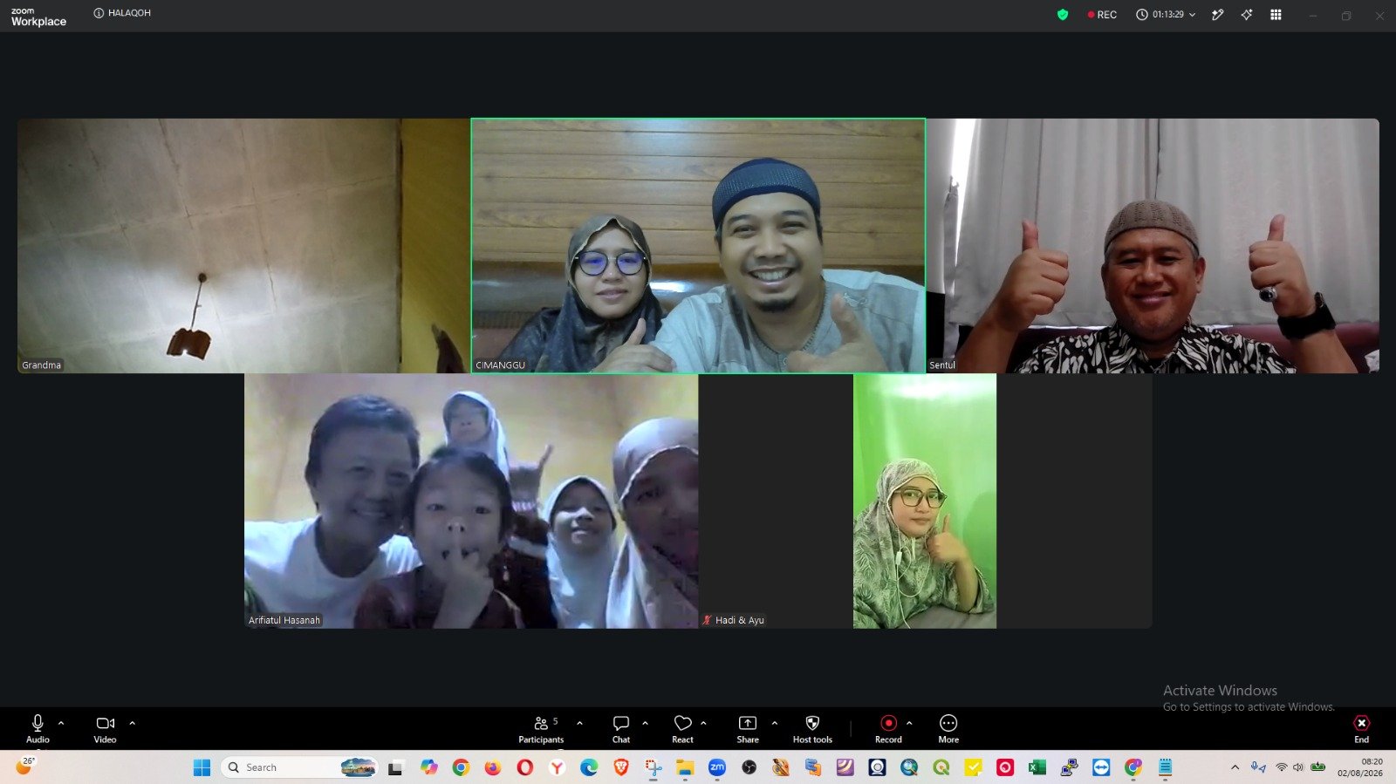Click the Windows Start button
Viewport: 1396px width, 784px height.
click(202, 767)
